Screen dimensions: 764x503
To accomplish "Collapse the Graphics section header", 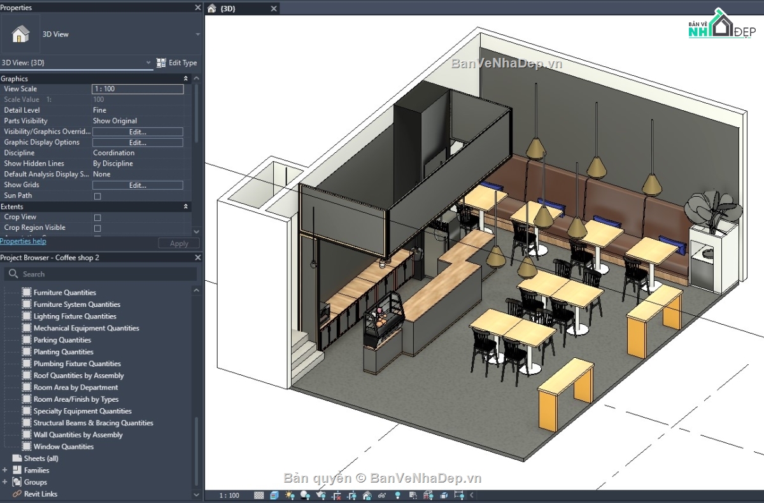I will coord(185,78).
